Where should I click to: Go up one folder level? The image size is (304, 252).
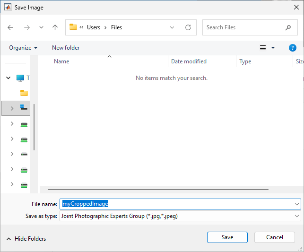(x=55, y=27)
